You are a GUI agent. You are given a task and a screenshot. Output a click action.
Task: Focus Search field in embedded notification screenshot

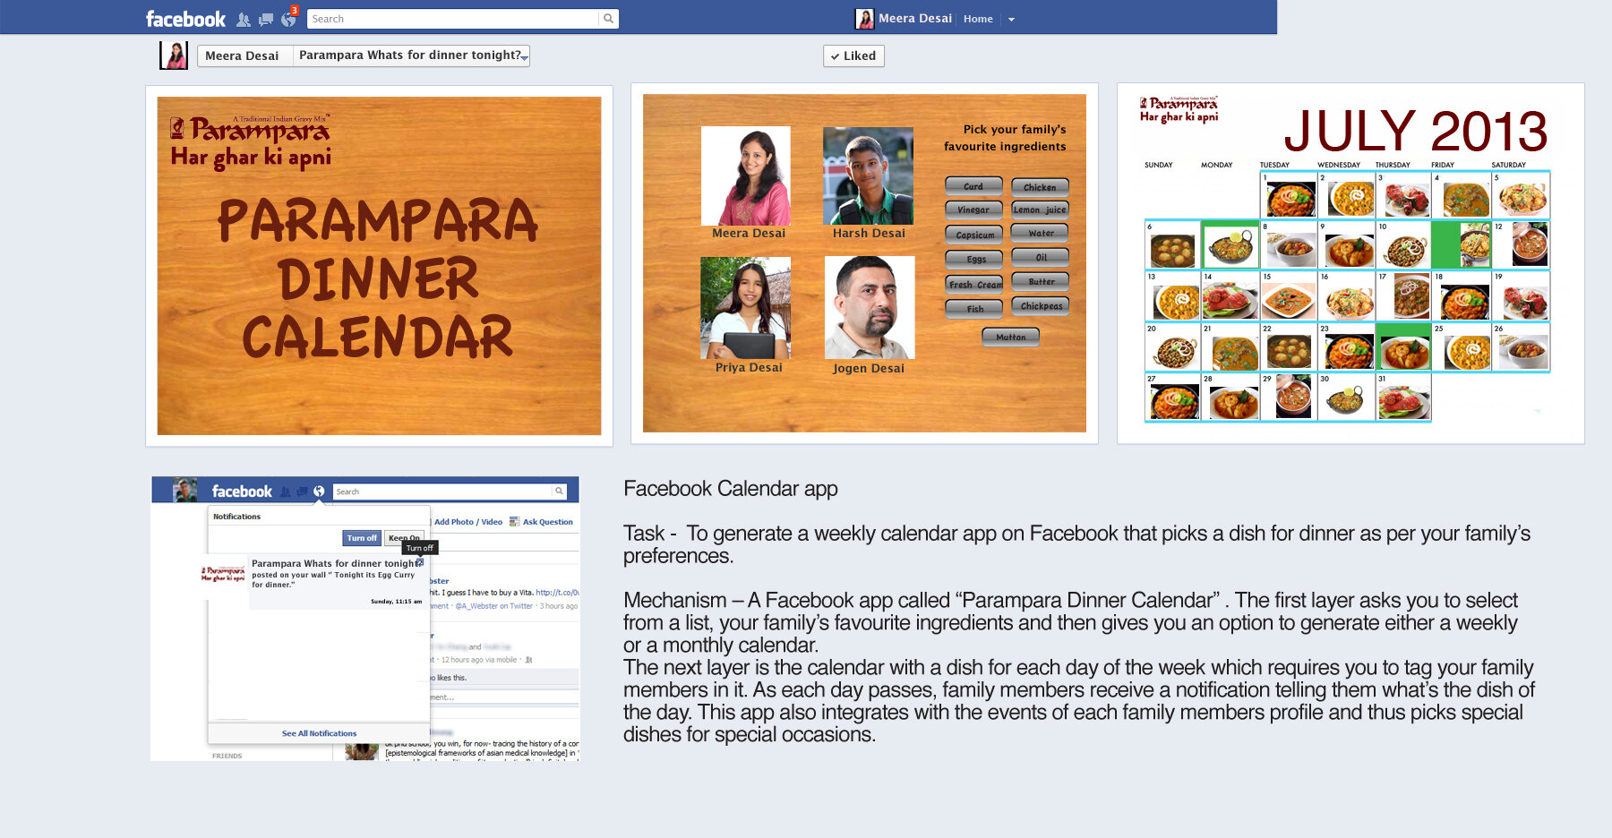coord(443,492)
